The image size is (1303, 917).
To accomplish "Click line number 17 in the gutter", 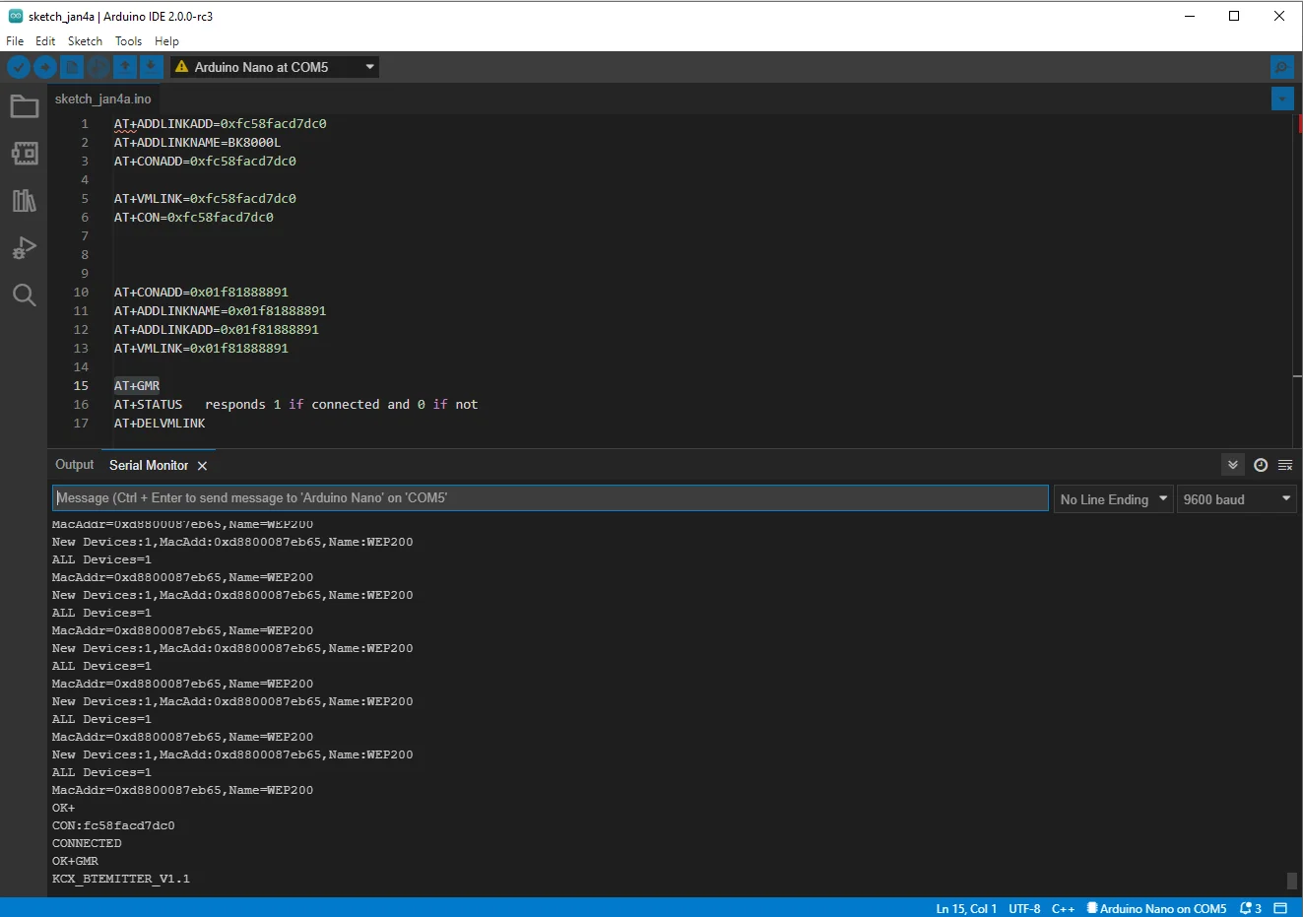I will 81,424.
